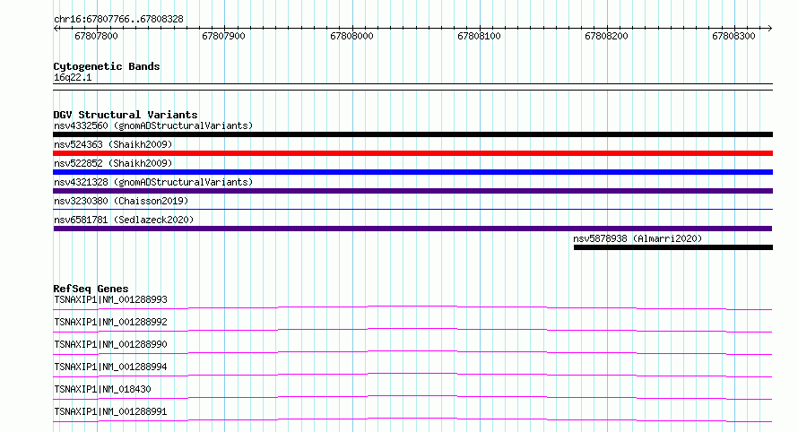
Task: Select the blue nsv522852 Shaikh2009 bar
Action: tap(412, 172)
